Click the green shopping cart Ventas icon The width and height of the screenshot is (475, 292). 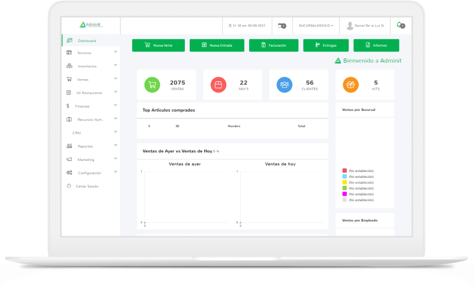(x=152, y=84)
